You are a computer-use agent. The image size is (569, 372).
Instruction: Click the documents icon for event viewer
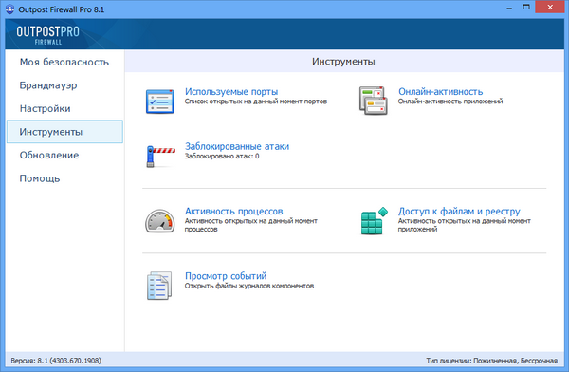pyautogui.click(x=159, y=286)
